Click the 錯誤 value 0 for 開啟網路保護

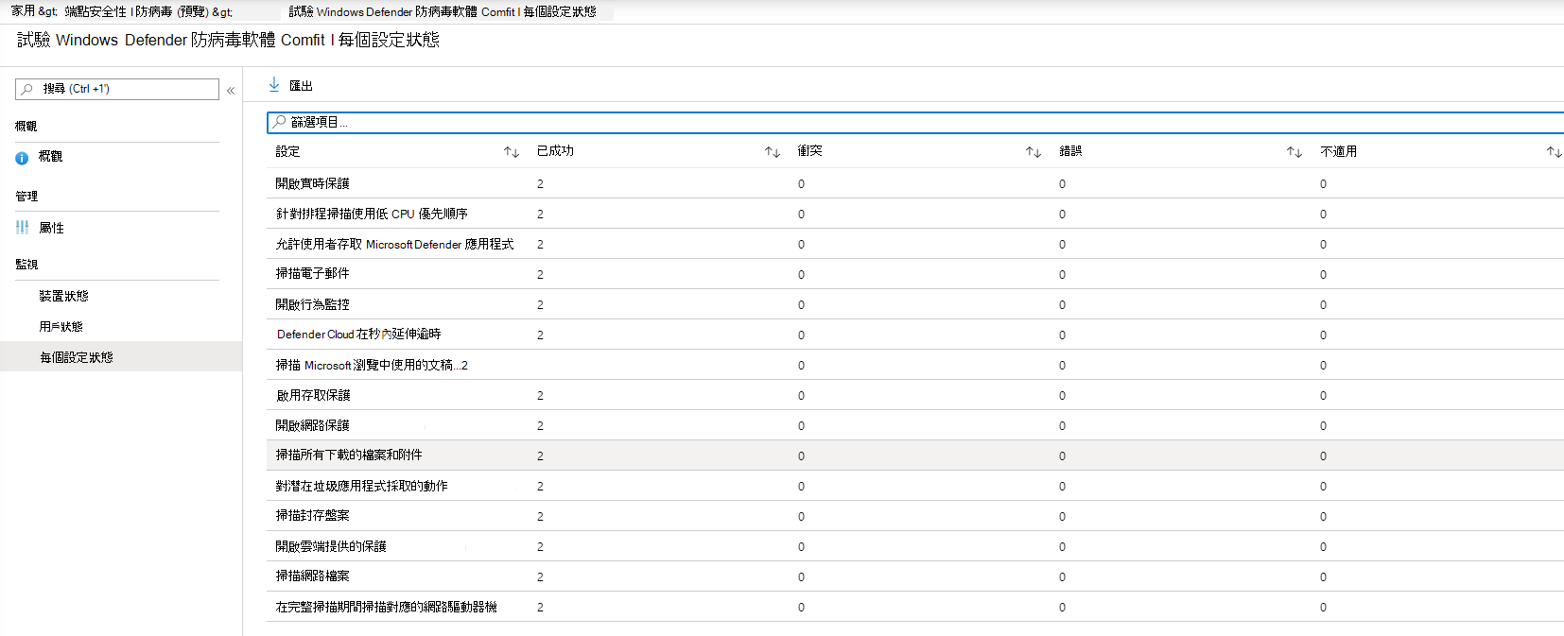point(1062,426)
